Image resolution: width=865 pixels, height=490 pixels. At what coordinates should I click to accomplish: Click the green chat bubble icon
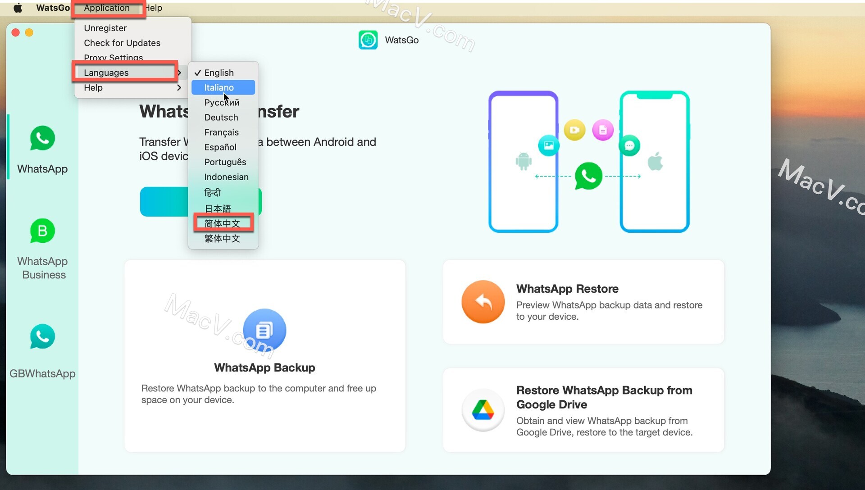(x=629, y=145)
